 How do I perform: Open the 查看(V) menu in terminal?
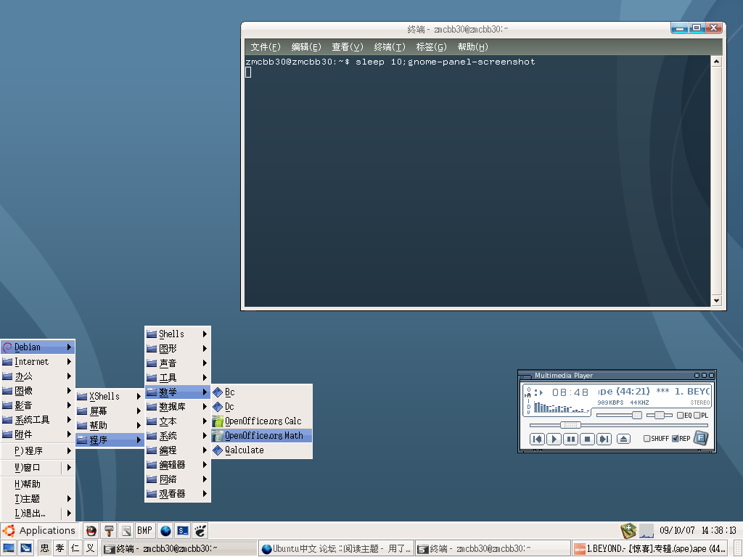pyautogui.click(x=348, y=47)
